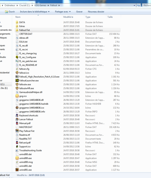Create a folder with Nouveau dossier
This screenshot has width=151, height=178.
pyautogui.click(x=96, y=11)
